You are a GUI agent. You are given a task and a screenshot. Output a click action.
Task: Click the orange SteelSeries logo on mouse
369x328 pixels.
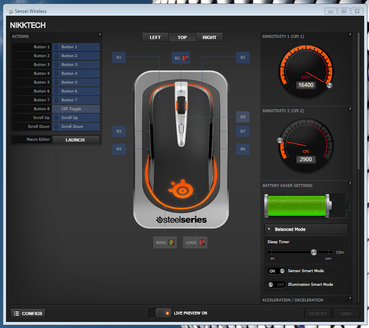(181, 189)
